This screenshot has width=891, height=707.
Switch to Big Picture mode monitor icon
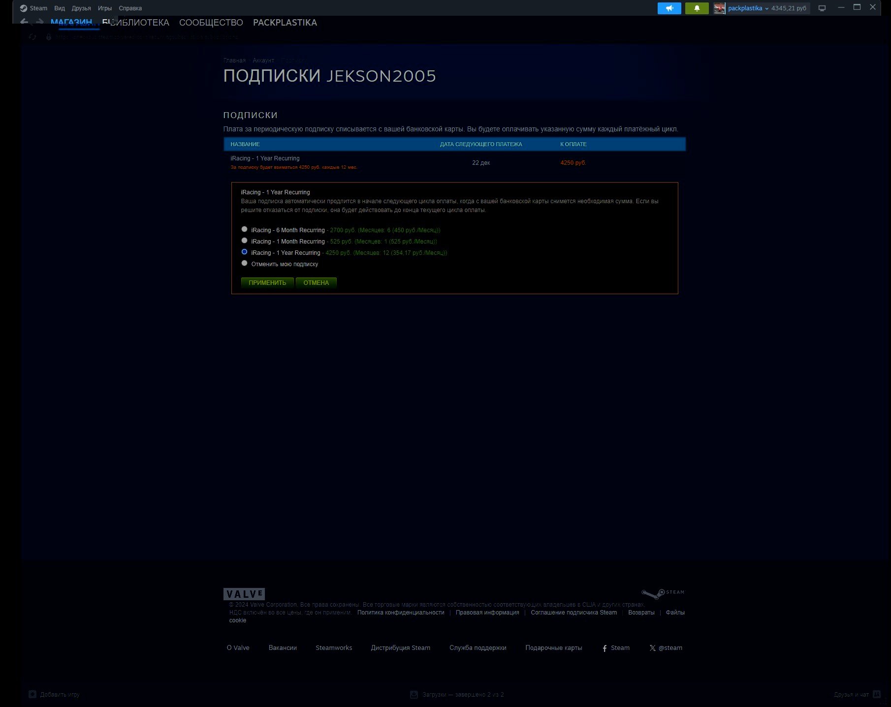(x=822, y=8)
